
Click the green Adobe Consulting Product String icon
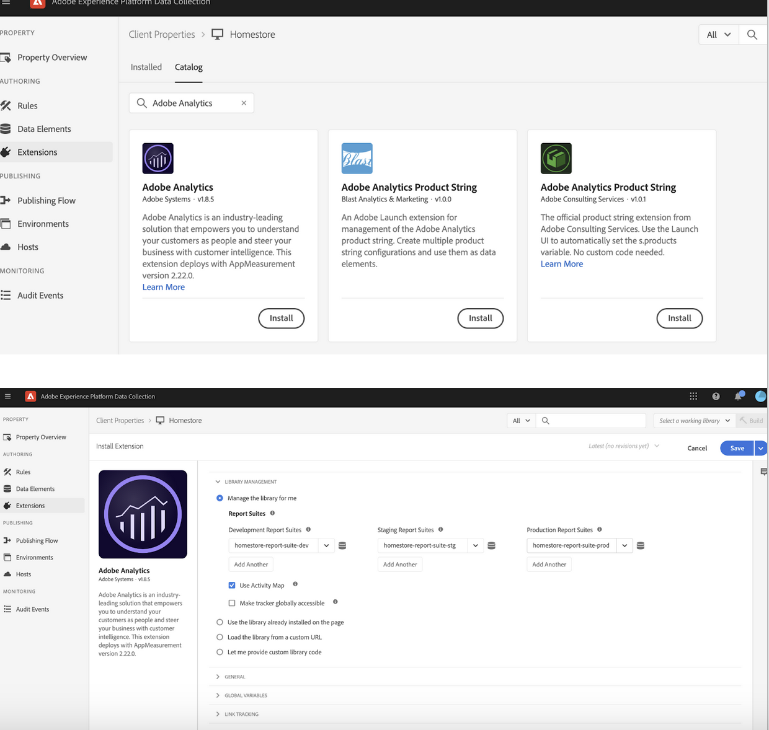pos(556,158)
